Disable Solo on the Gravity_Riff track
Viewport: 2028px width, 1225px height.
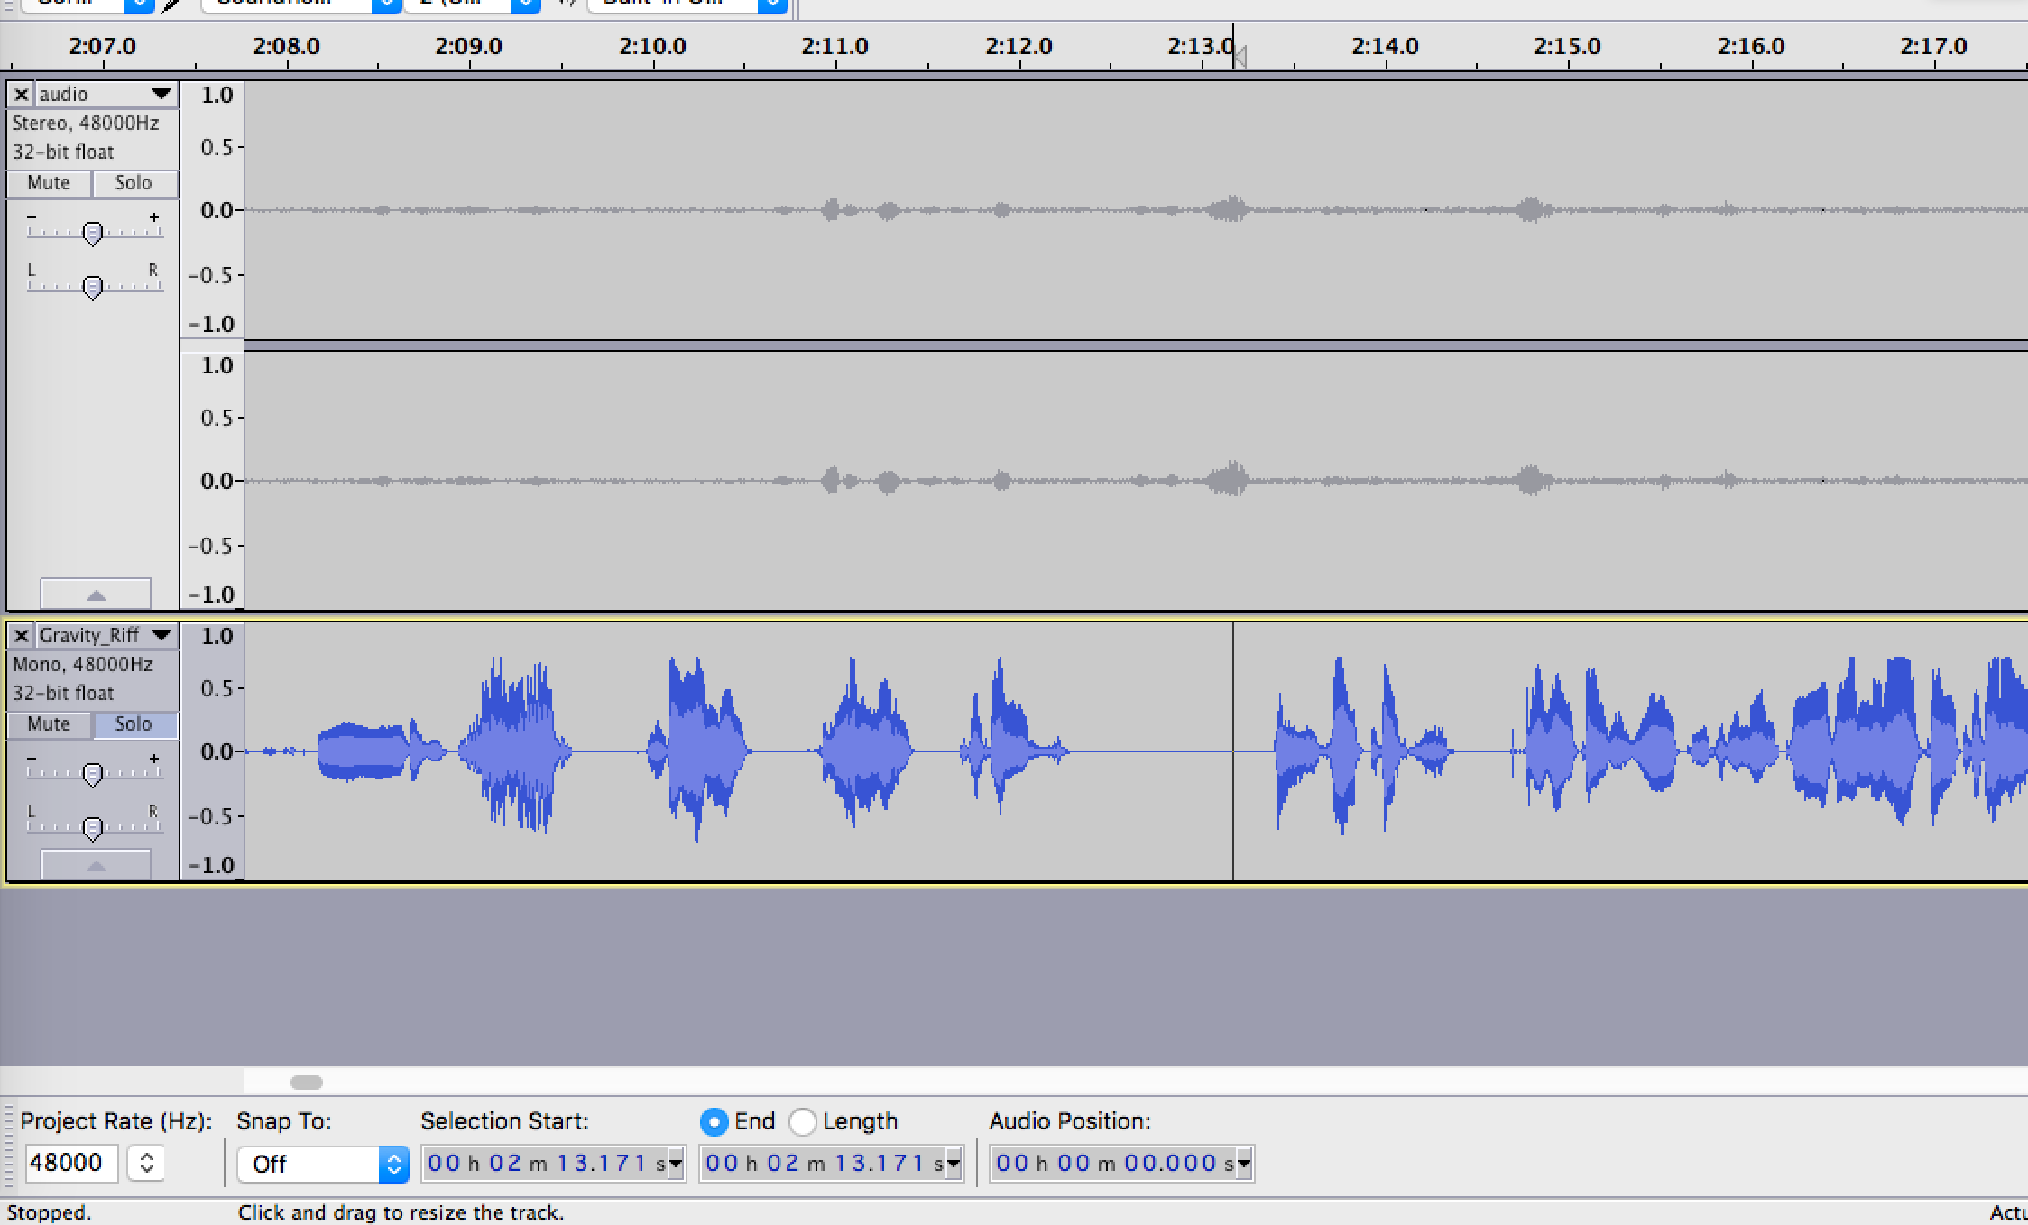[134, 724]
